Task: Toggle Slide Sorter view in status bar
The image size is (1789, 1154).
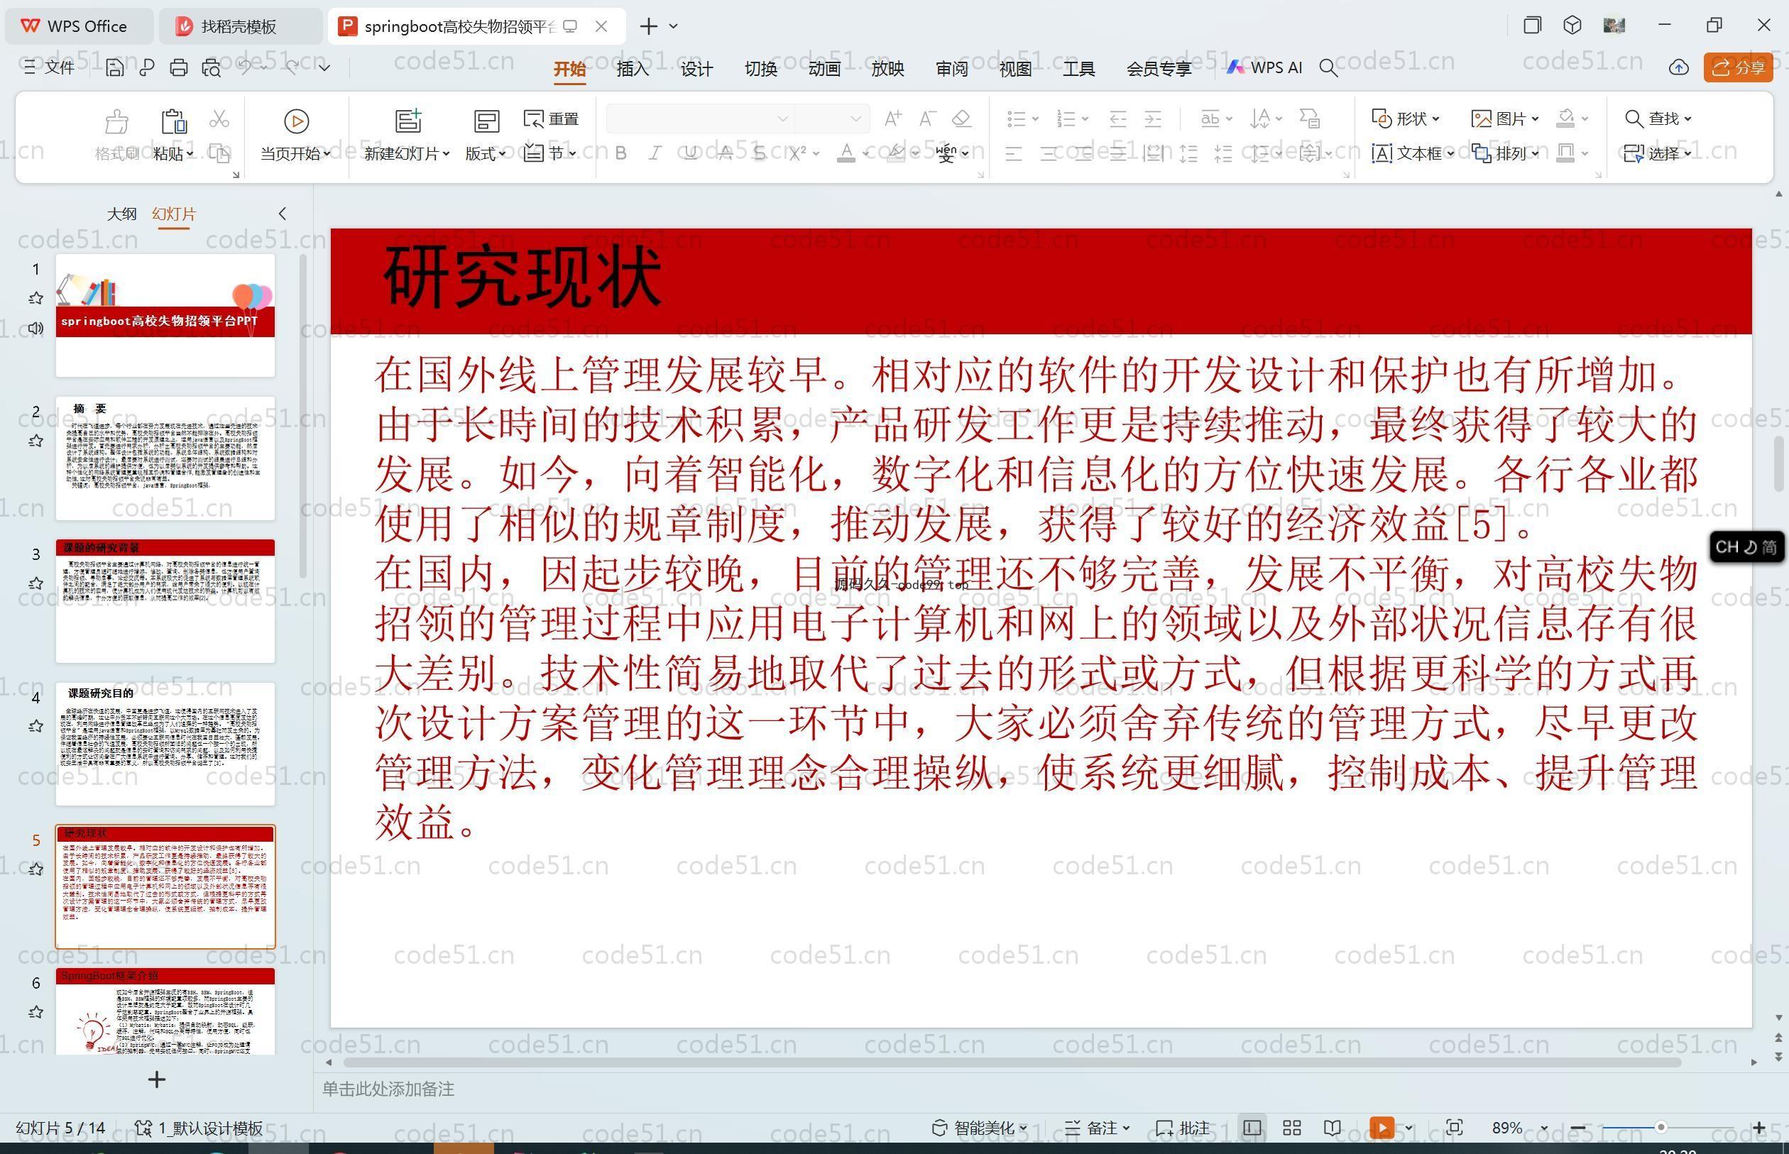Action: (1291, 1128)
